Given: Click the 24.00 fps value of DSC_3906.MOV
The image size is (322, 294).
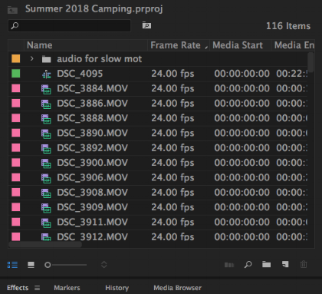Looking at the screenshot, I should [172, 177].
